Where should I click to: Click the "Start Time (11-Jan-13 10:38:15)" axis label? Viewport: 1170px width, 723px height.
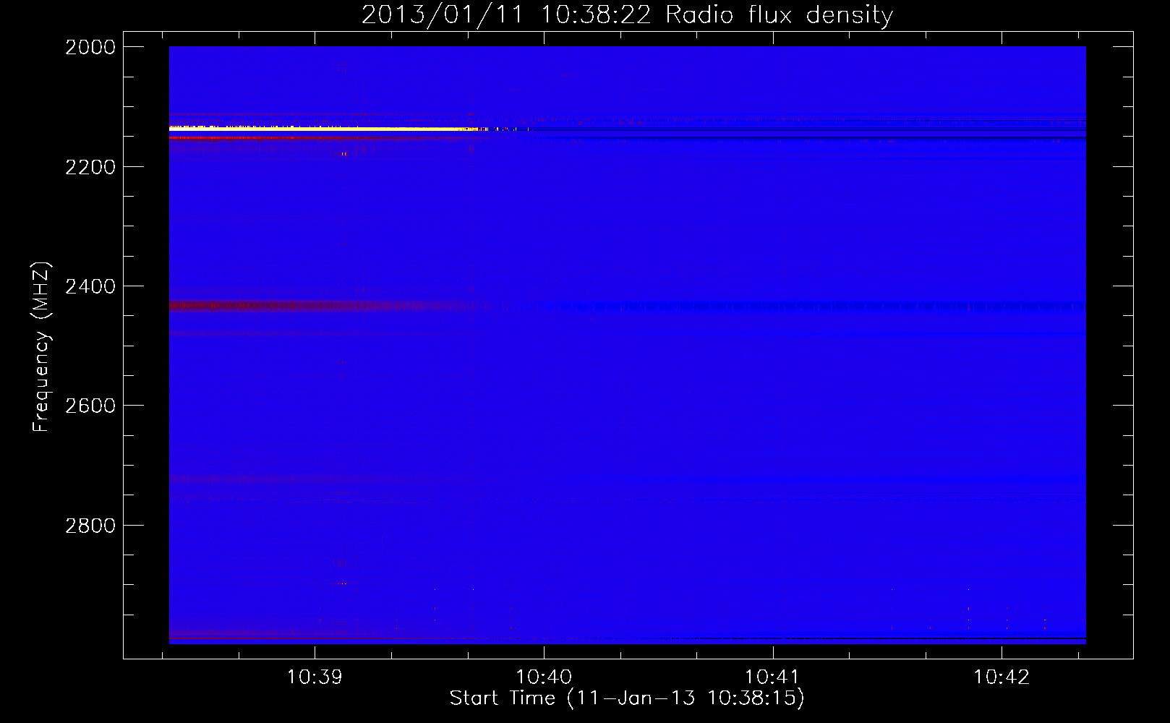[x=627, y=698]
